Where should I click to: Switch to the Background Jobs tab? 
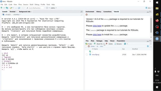(x=25, y=12)
